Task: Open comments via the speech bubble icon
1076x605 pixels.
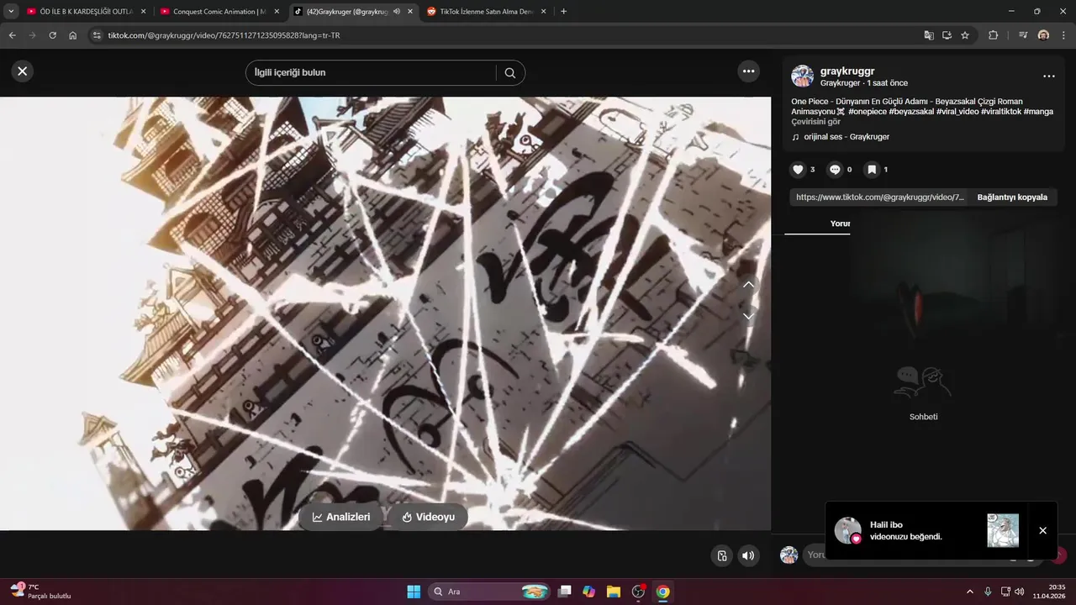Action: 835,170
